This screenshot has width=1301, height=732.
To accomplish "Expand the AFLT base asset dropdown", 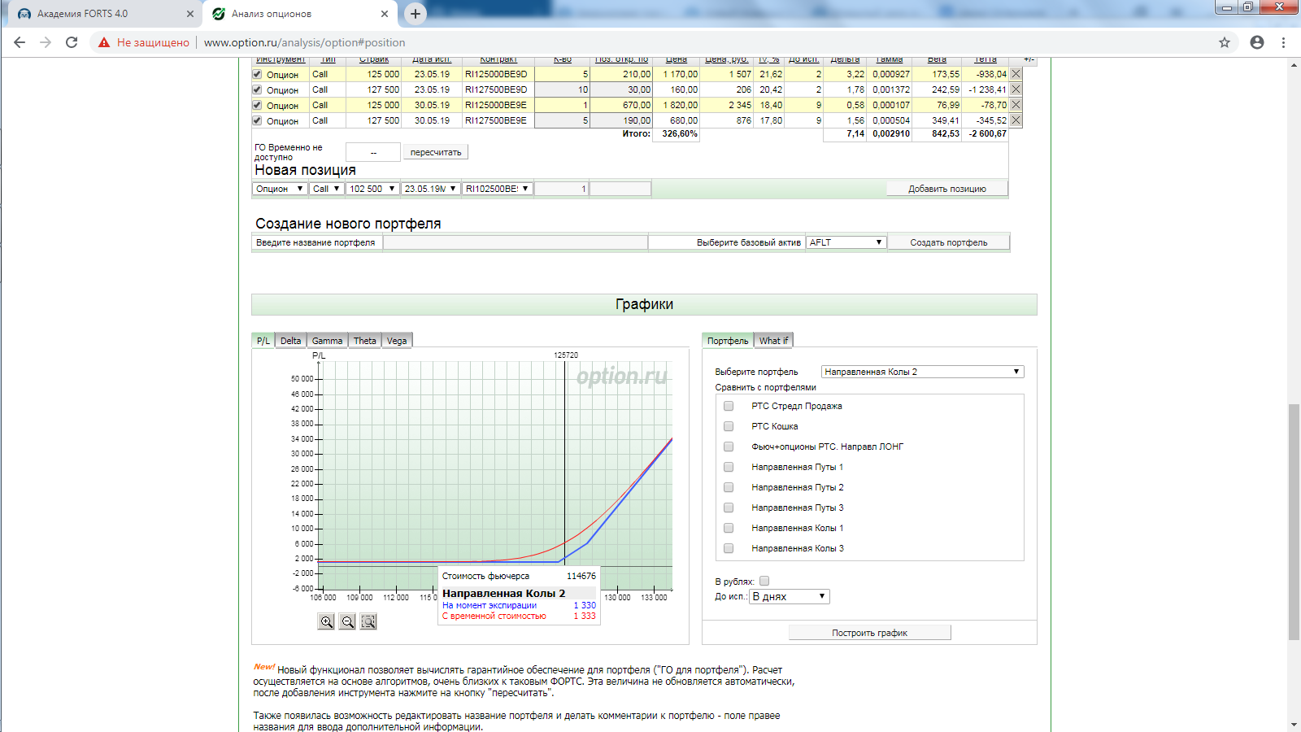I will click(846, 242).
